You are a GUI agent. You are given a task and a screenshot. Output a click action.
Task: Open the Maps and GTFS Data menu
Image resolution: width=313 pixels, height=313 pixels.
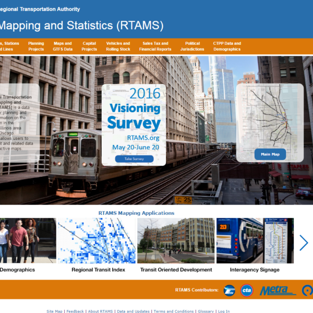(63, 46)
